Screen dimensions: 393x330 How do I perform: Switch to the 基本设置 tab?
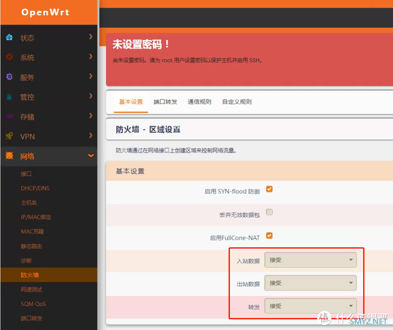click(131, 102)
